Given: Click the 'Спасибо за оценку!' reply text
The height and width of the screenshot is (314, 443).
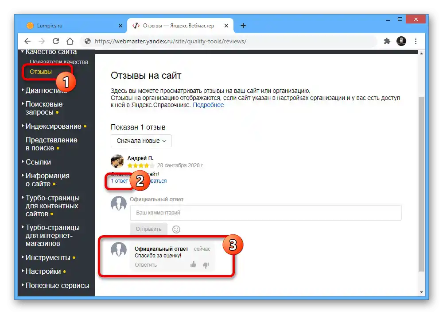Looking at the screenshot, I should [158, 256].
